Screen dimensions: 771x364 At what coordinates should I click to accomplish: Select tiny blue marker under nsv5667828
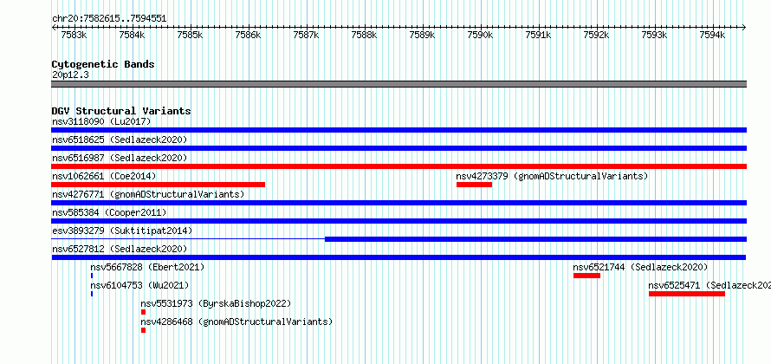(92, 276)
